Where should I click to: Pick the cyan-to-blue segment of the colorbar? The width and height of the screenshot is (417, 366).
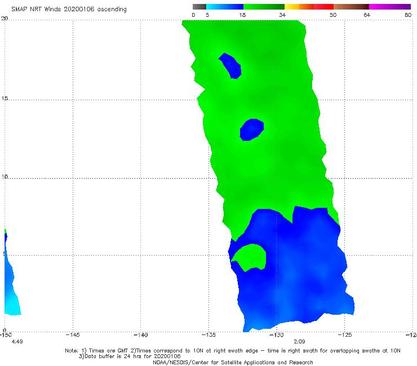coord(225,7)
